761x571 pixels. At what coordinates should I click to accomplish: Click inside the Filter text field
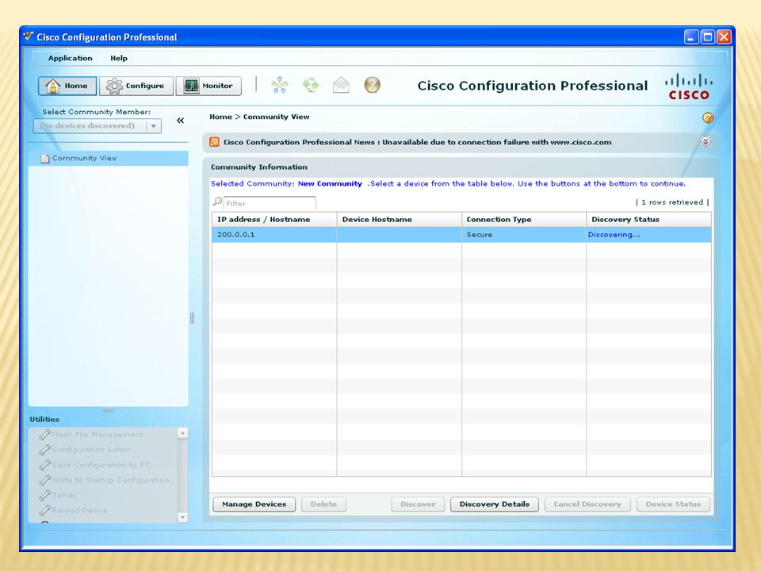click(270, 203)
